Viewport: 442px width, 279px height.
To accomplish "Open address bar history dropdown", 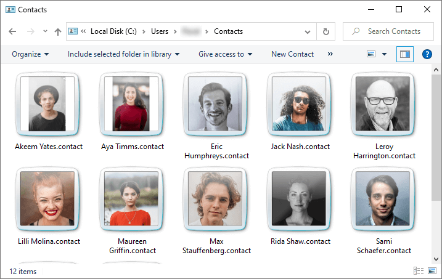I will pyautogui.click(x=308, y=32).
